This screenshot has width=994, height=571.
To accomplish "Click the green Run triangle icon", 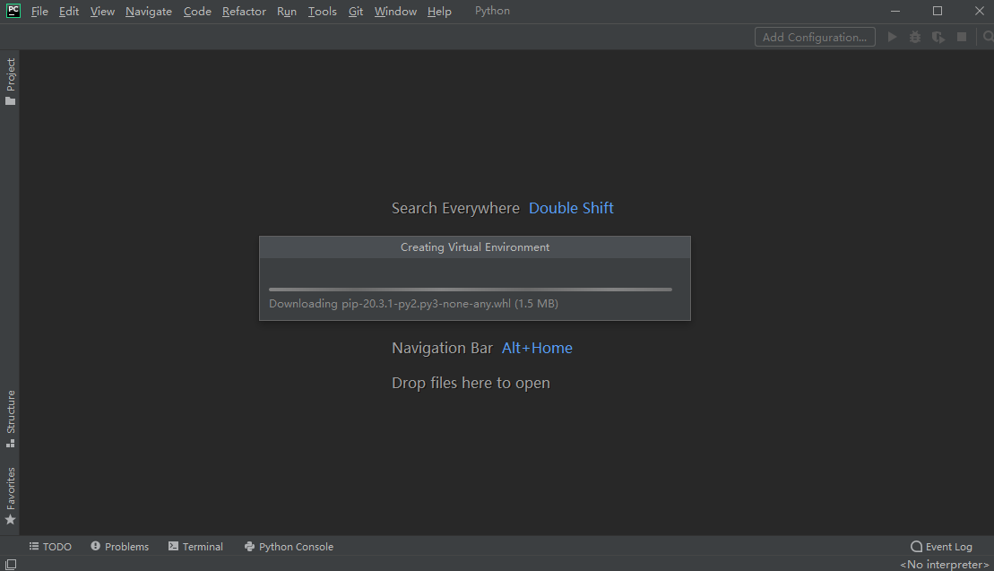I will (x=892, y=37).
